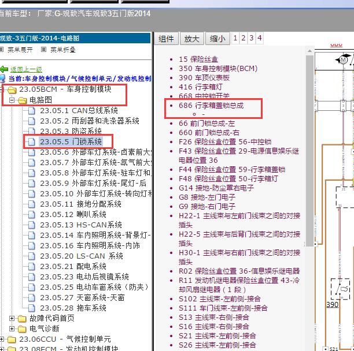Open 23.05.2 雨刮器和洗涤器系统
Screen dimensions: 354x351
coord(90,121)
